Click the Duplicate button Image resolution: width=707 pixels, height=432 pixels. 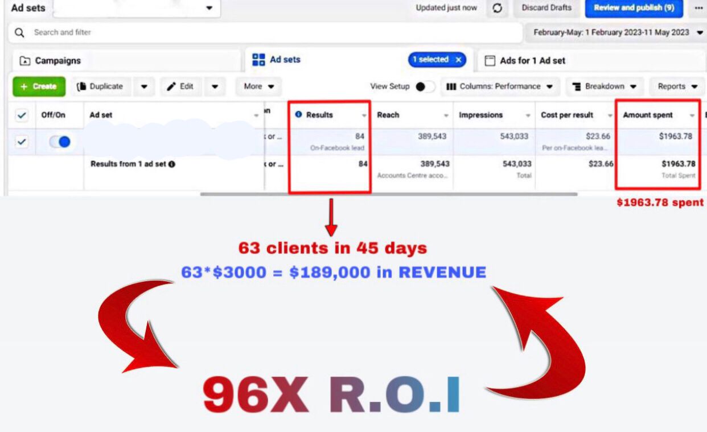[x=100, y=87]
